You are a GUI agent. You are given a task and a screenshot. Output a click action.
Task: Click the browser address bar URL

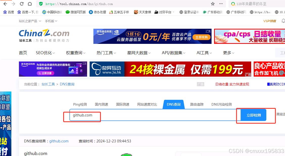pos(79,4)
